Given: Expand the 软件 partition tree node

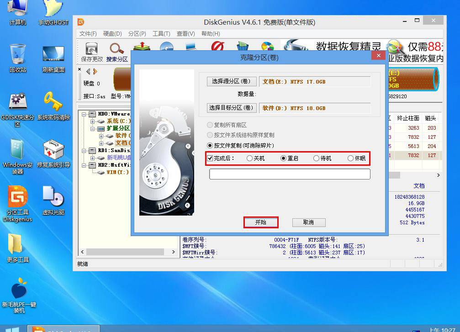Looking at the screenshot, I should tap(101, 136).
